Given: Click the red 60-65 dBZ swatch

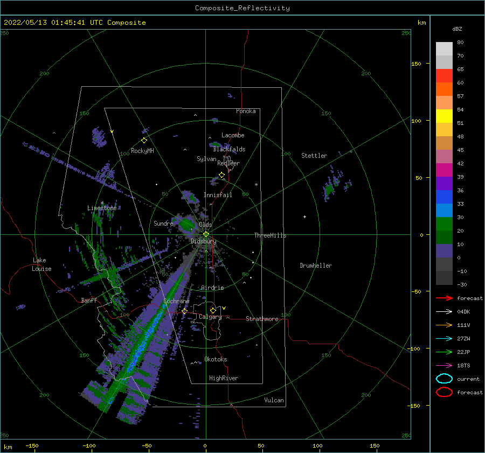Looking at the screenshot, I should coord(444,76).
